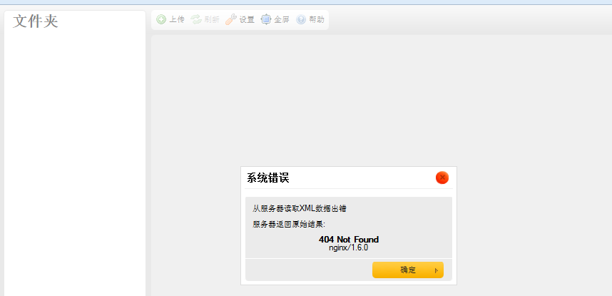This screenshot has width=612, height=296.
Task: Click the 404 Not Found message
Action: coord(349,240)
